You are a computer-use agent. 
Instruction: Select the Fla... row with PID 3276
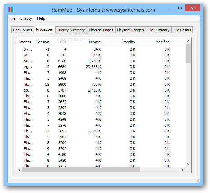[101, 125]
